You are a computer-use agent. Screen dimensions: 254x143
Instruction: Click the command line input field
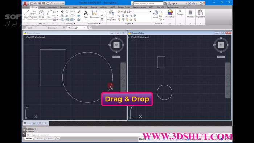pyautogui.click(x=84, y=135)
